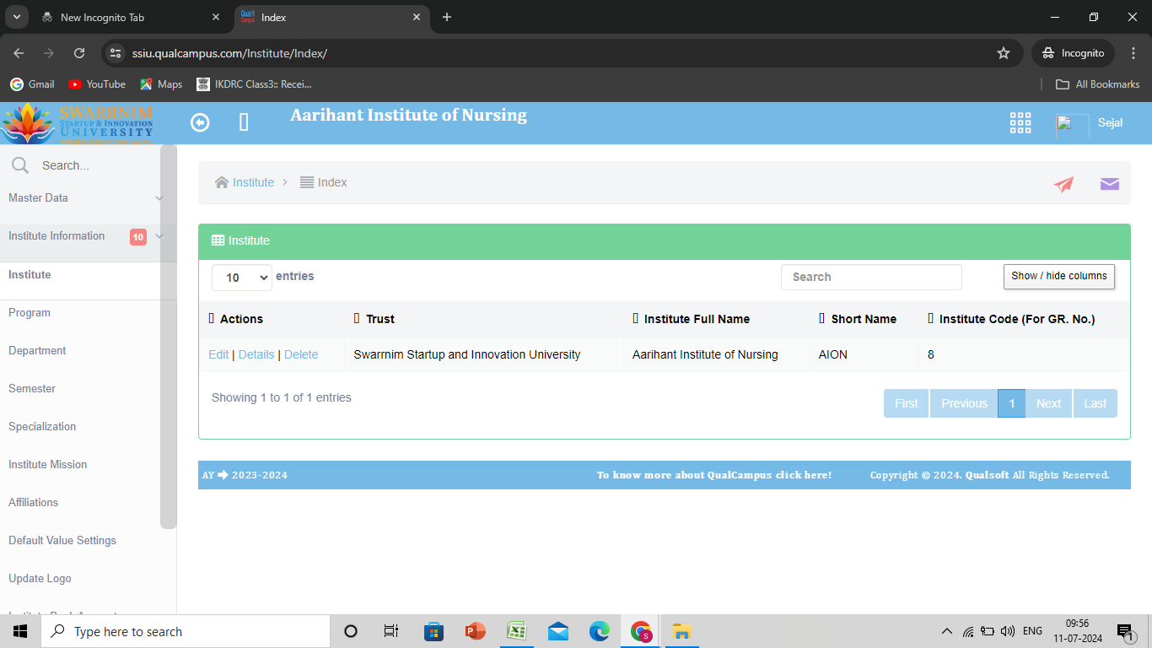1152x648 pixels.
Task: Open Details for Aarihant Institute row
Action: pos(256,354)
